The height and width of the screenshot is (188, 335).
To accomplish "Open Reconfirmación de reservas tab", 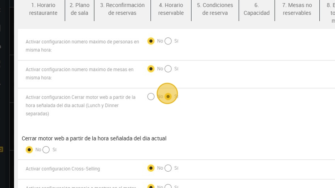I will point(122,9).
